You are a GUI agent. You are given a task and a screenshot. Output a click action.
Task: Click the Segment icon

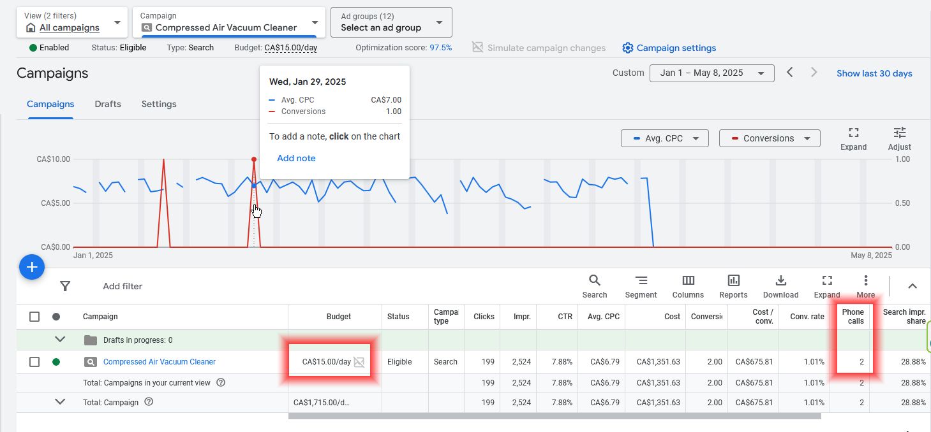pyautogui.click(x=641, y=286)
